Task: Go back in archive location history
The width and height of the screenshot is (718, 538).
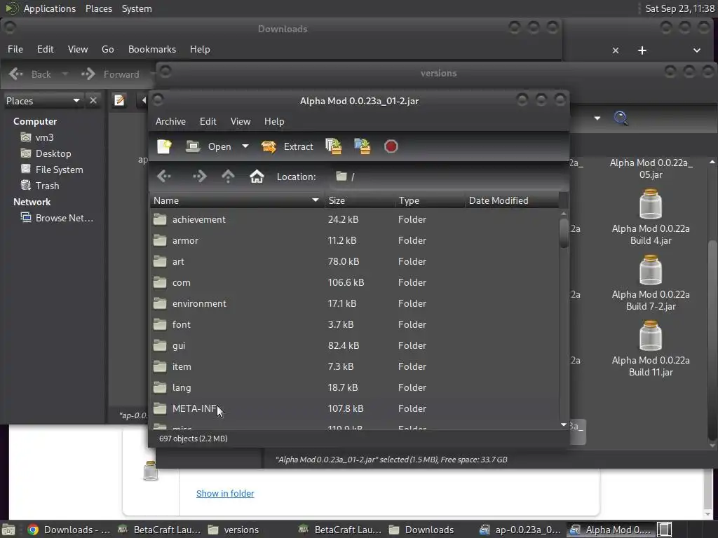Action: pos(164,177)
